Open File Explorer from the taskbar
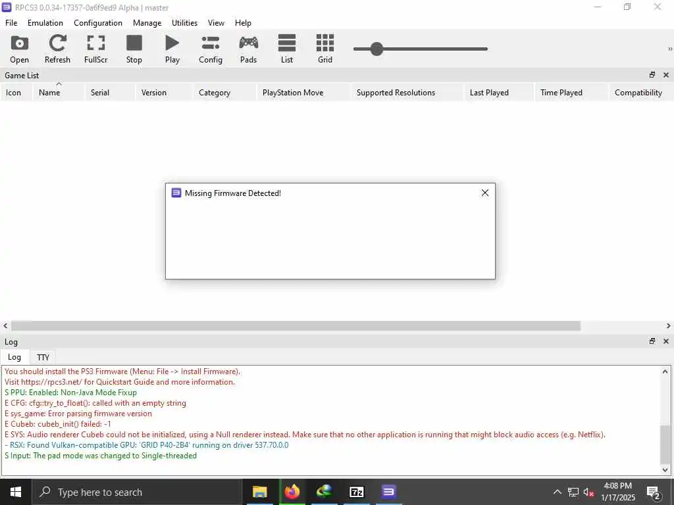 click(259, 492)
